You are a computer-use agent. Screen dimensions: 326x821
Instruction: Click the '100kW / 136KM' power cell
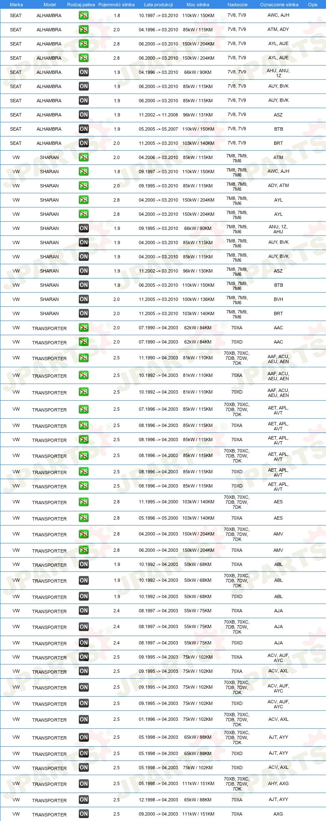pyautogui.click(x=198, y=299)
